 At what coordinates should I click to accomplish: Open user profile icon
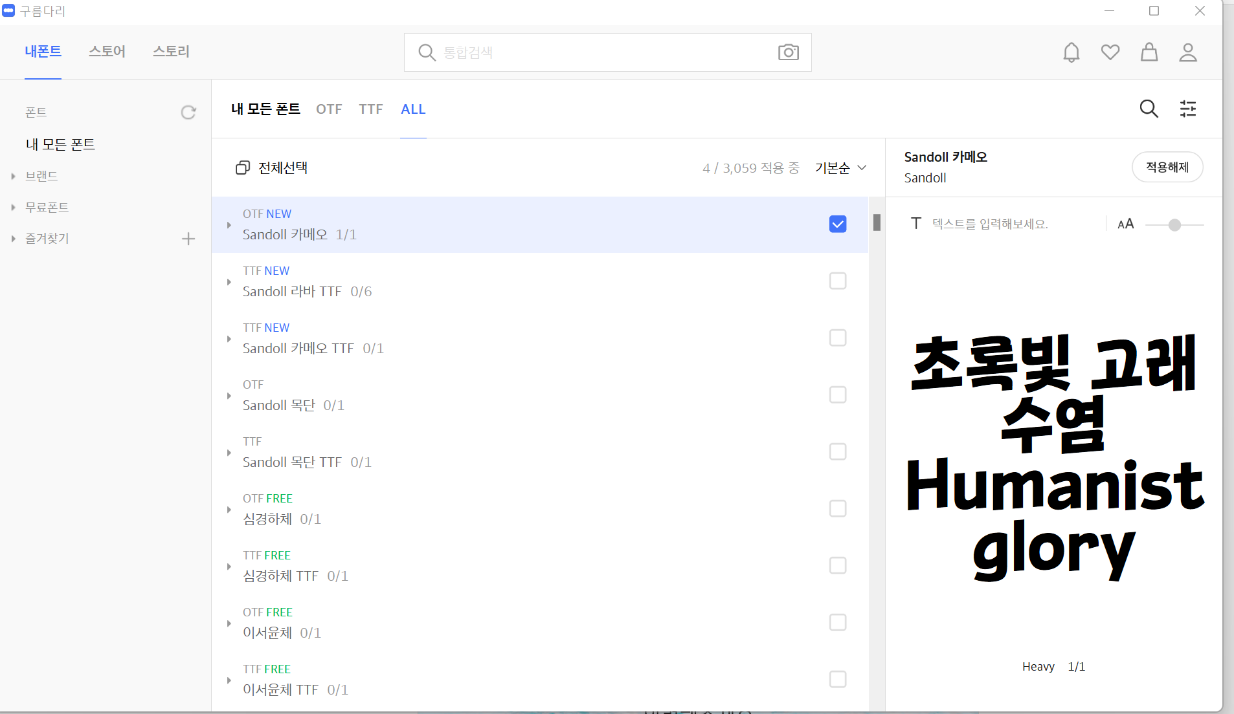point(1188,52)
